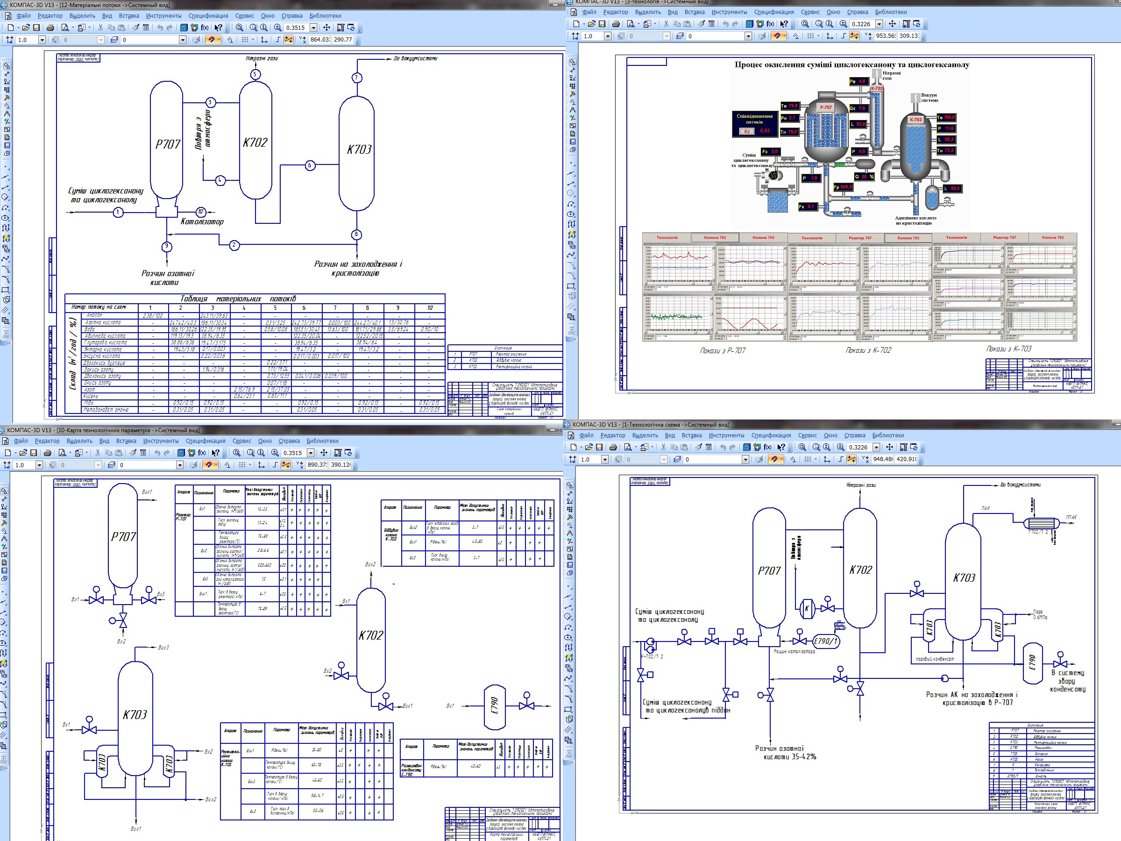Click Print icon in 3-технологія window
Image resolution: width=1121 pixels, height=841 pixels.
(x=616, y=24)
